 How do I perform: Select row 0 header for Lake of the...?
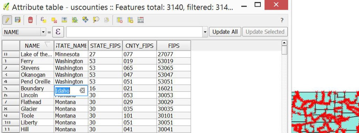click(11, 54)
